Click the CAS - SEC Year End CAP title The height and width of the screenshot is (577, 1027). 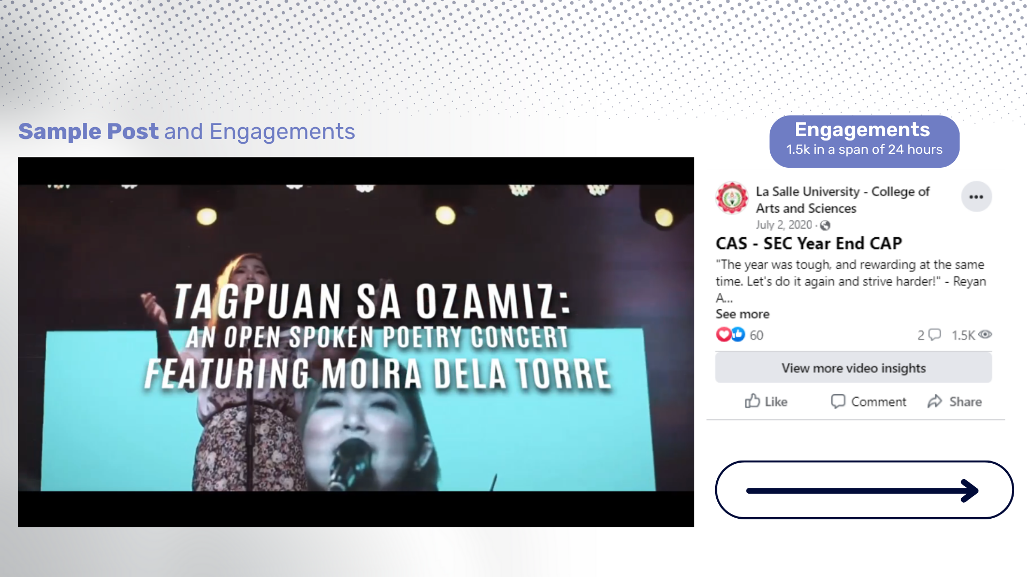click(809, 244)
